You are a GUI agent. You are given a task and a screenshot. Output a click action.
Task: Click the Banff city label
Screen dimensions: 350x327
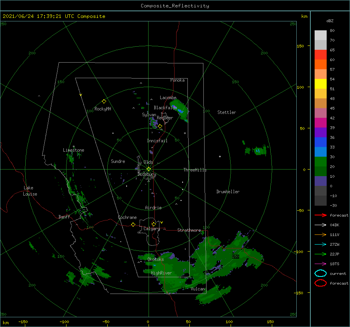pos(64,217)
